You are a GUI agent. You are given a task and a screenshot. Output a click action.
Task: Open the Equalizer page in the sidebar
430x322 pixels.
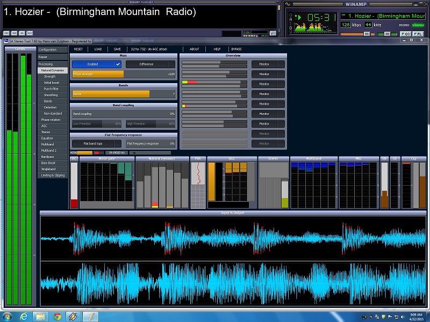(53, 138)
